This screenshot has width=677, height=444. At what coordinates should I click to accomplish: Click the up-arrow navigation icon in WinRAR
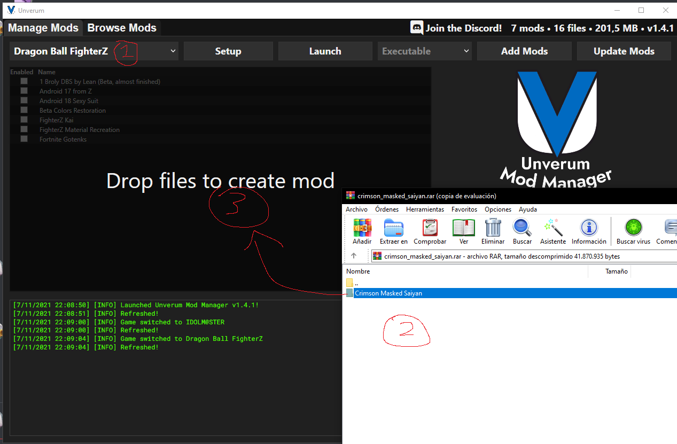354,256
